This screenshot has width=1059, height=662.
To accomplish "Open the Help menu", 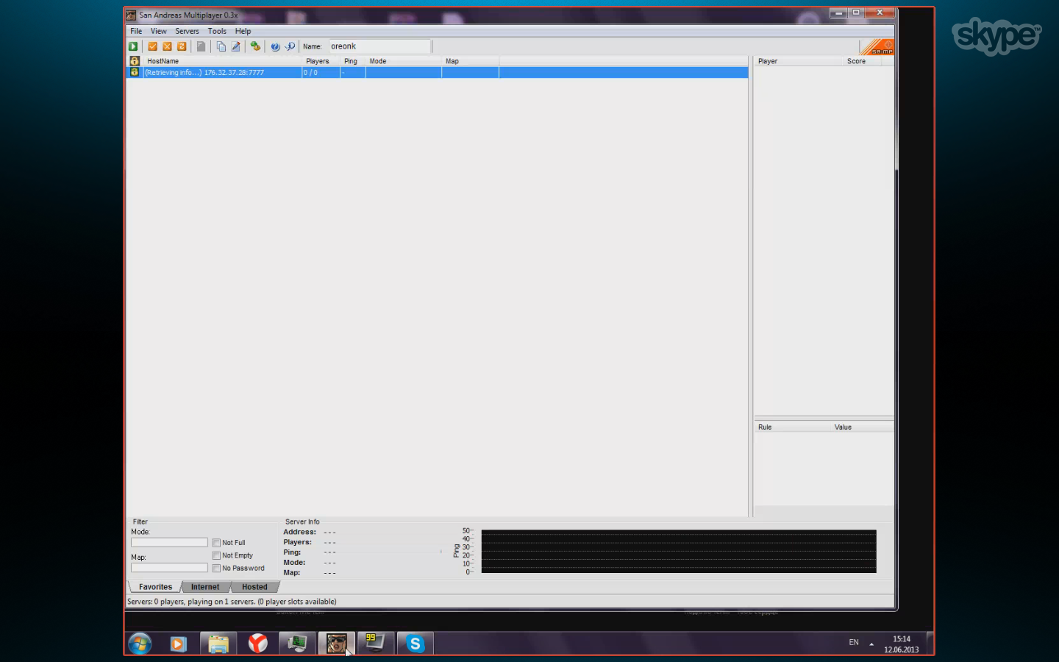I will click(x=243, y=31).
